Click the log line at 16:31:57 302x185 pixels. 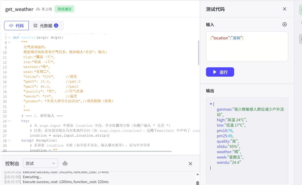point(56,182)
